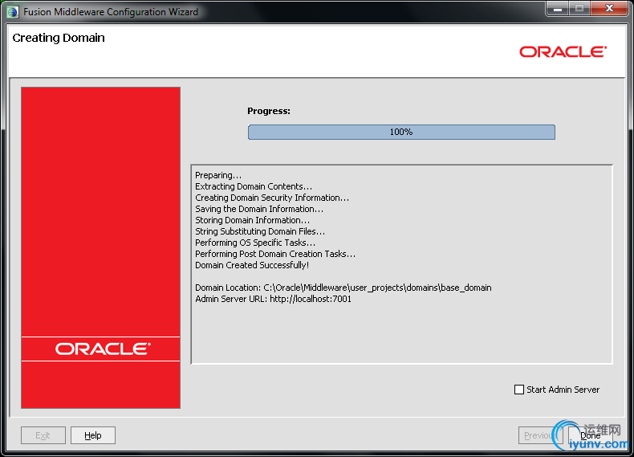
Task: Click the Previous button
Action: click(540, 435)
